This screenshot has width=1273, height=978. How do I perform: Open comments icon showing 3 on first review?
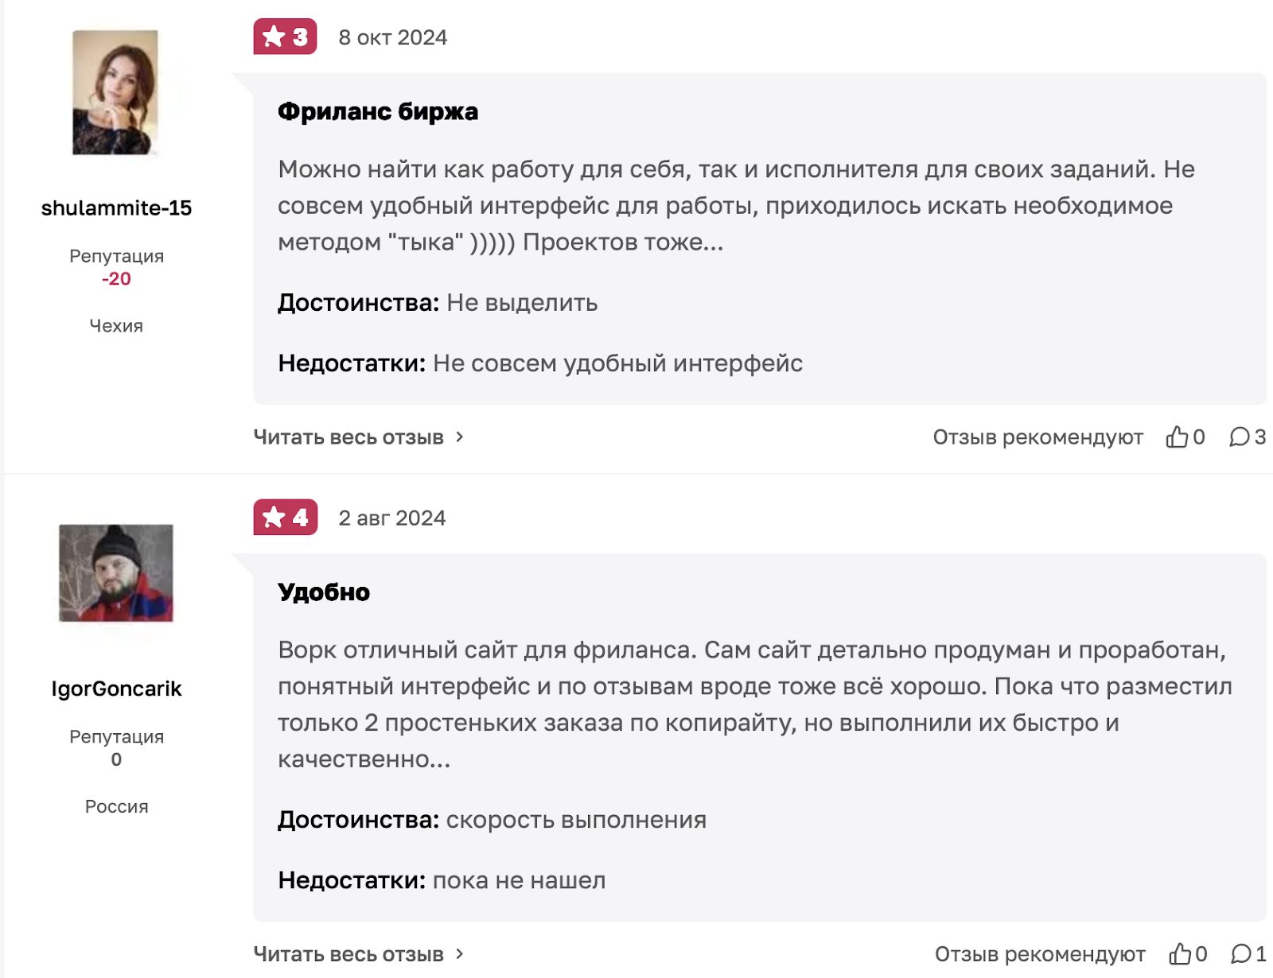click(x=1240, y=437)
